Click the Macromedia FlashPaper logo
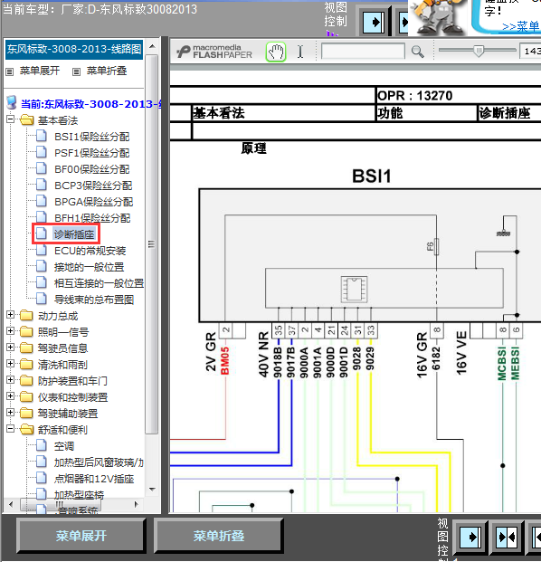The height and width of the screenshot is (562, 541). (214, 52)
